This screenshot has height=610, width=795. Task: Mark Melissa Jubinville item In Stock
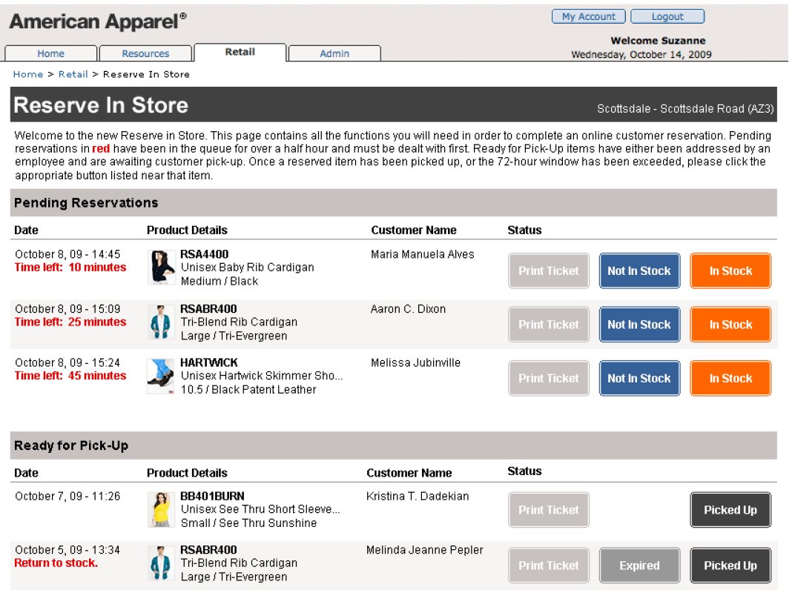click(730, 379)
